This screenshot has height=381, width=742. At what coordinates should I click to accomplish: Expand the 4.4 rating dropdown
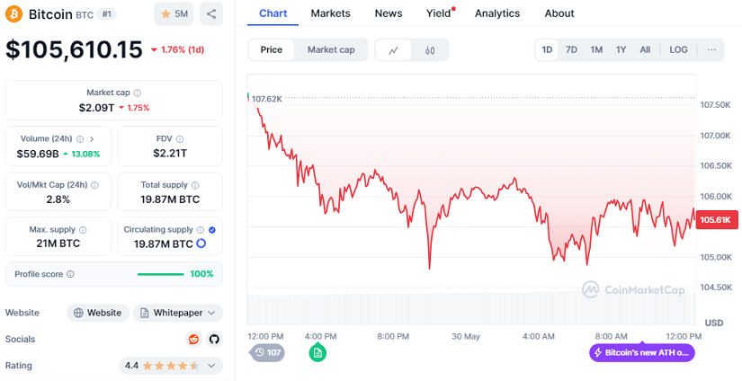click(171, 366)
